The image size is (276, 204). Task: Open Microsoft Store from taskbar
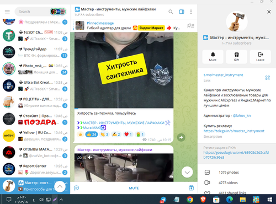coord(216,200)
